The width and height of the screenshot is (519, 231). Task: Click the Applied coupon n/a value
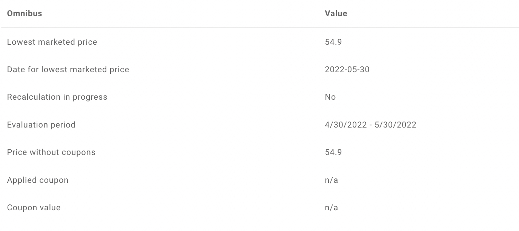tap(331, 180)
